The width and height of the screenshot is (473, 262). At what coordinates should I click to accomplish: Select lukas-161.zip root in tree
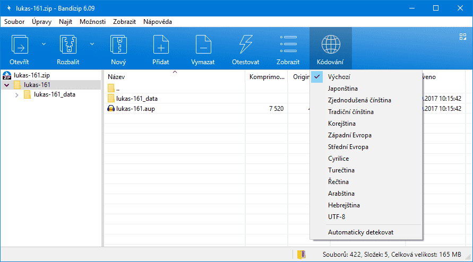[x=32, y=75]
